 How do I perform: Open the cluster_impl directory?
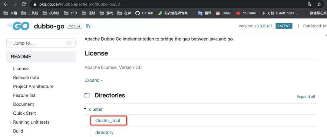108,121
